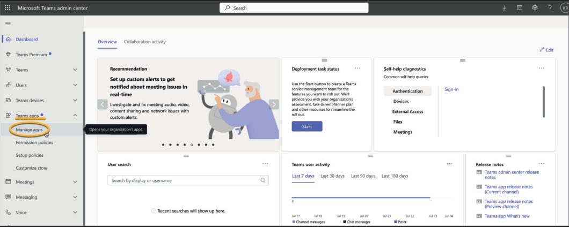Select Devices in self-help queries
The height and width of the screenshot is (228, 569).
pos(401,101)
